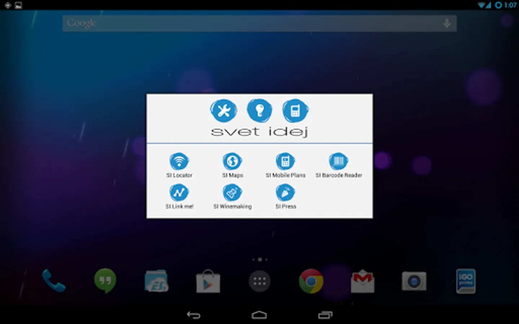Open Google Chrome from the dock

(x=311, y=281)
